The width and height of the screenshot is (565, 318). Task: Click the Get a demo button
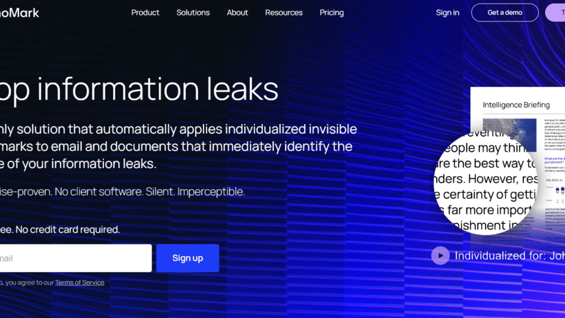pos(505,13)
